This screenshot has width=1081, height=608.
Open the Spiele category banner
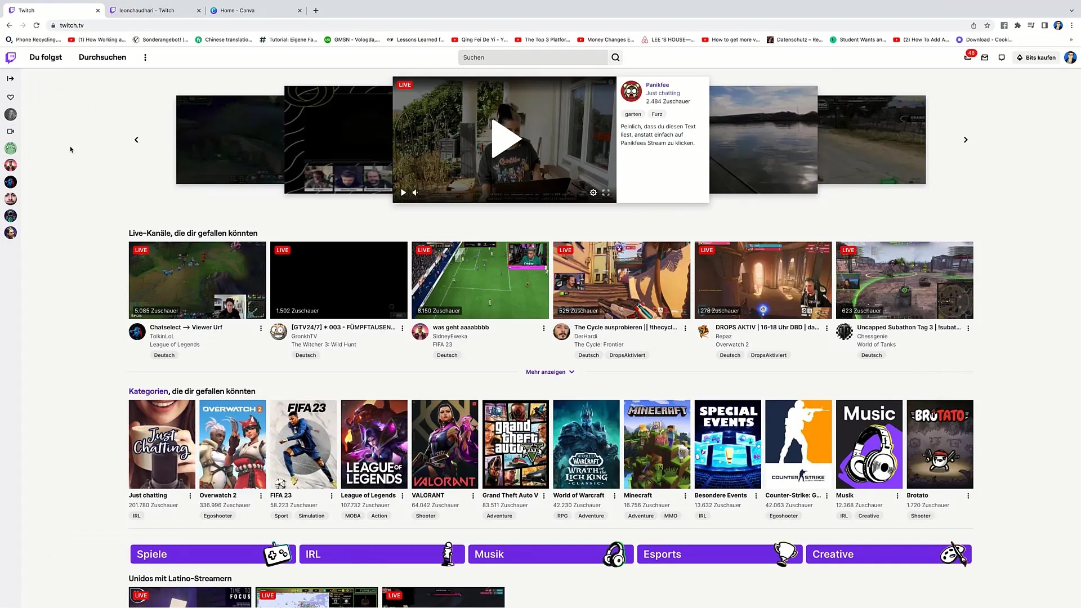[212, 554]
